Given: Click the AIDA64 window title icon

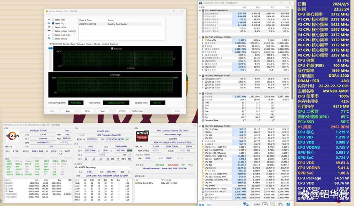Looking at the screenshot, I should tap(46, 11).
